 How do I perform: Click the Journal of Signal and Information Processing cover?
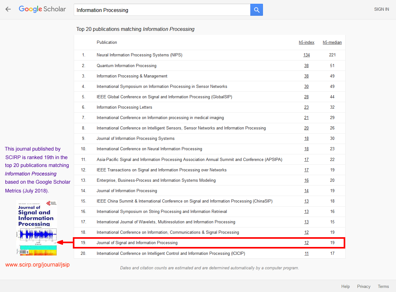coord(37,228)
